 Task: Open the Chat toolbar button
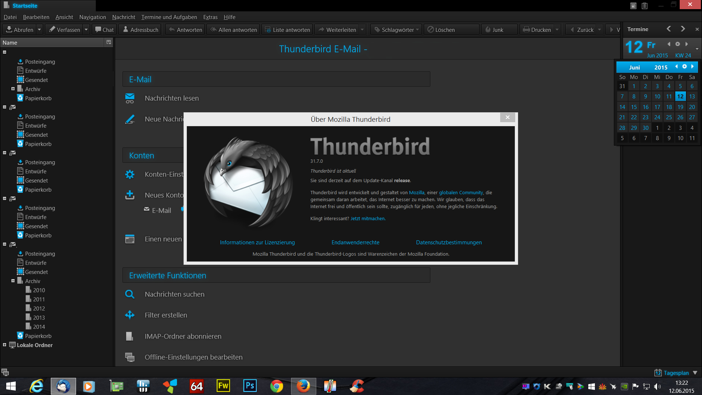coord(104,30)
